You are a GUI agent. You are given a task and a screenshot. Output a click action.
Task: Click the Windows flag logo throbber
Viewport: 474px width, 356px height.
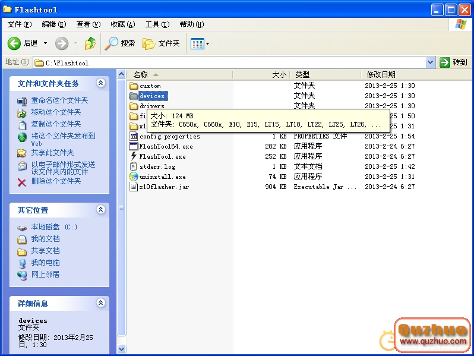click(x=460, y=24)
